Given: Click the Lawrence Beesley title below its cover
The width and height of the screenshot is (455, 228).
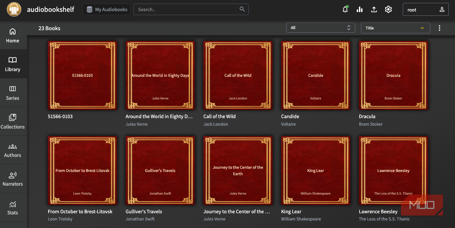Looking at the screenshot, I should point(378,211).
